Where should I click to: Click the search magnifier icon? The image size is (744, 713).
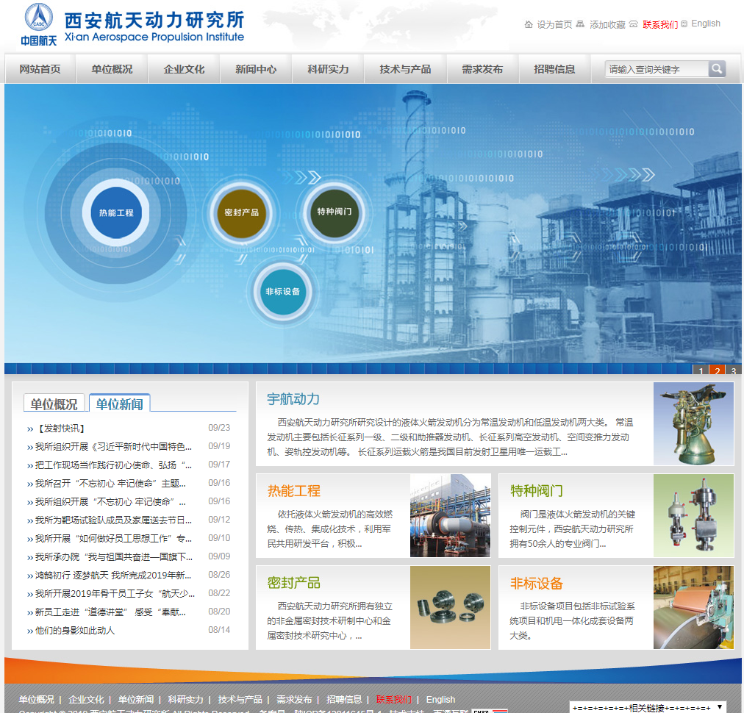[x=717, y=68]
